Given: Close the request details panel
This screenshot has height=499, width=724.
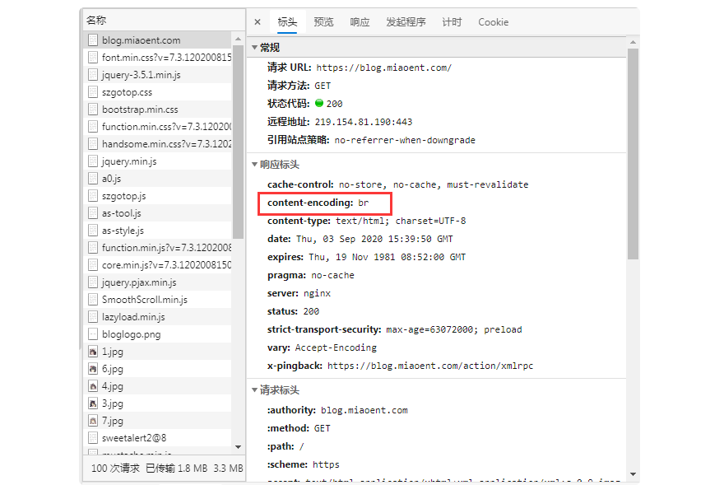Looking at the screenshot, I should (258, 21).
